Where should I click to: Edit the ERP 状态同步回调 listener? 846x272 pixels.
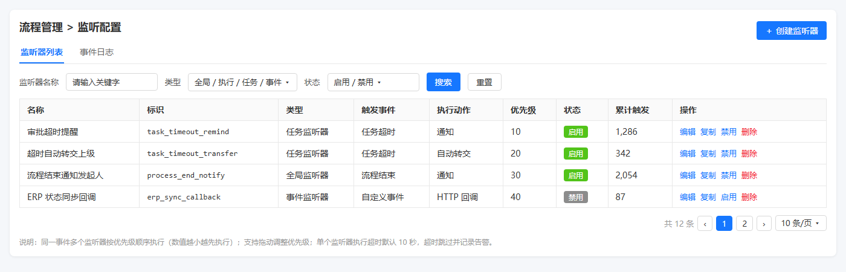[688, 197]
